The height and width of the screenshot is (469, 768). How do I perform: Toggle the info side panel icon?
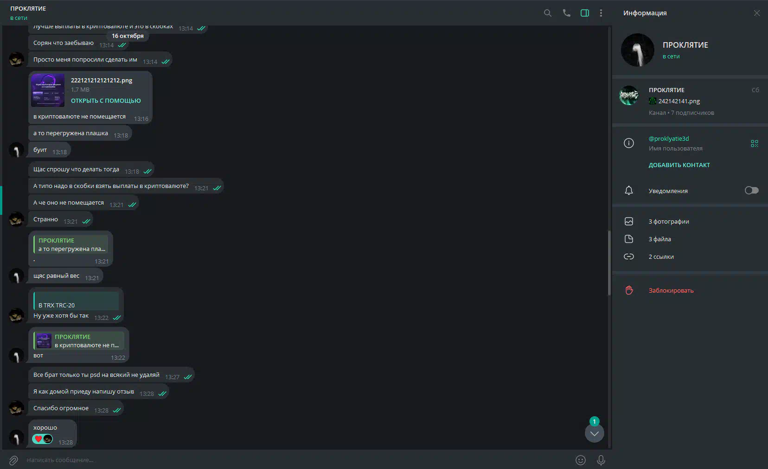tap(585, 13)
